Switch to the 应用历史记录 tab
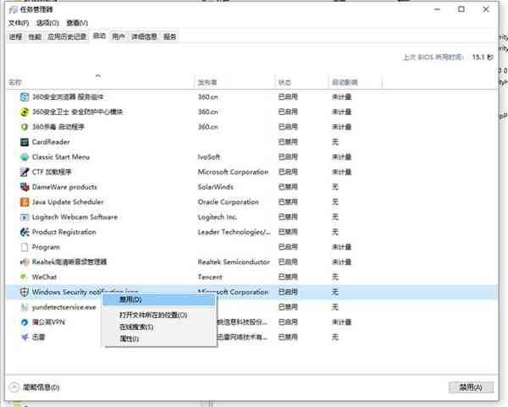Image resolution: width=508 pixels, height=407 pixels. coord(67,37)
